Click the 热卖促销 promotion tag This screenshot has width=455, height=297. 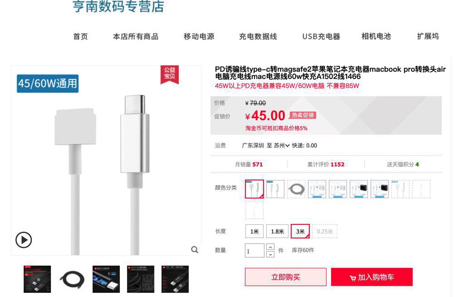[303, 115]
